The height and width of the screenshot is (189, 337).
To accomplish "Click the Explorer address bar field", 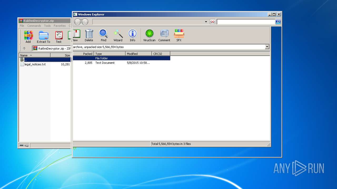I will (150, 22).
